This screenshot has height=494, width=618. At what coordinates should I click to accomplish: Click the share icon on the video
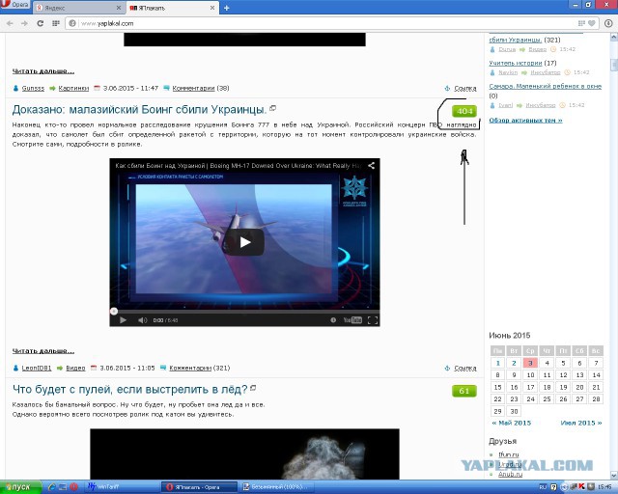click(x=371, y=165)
